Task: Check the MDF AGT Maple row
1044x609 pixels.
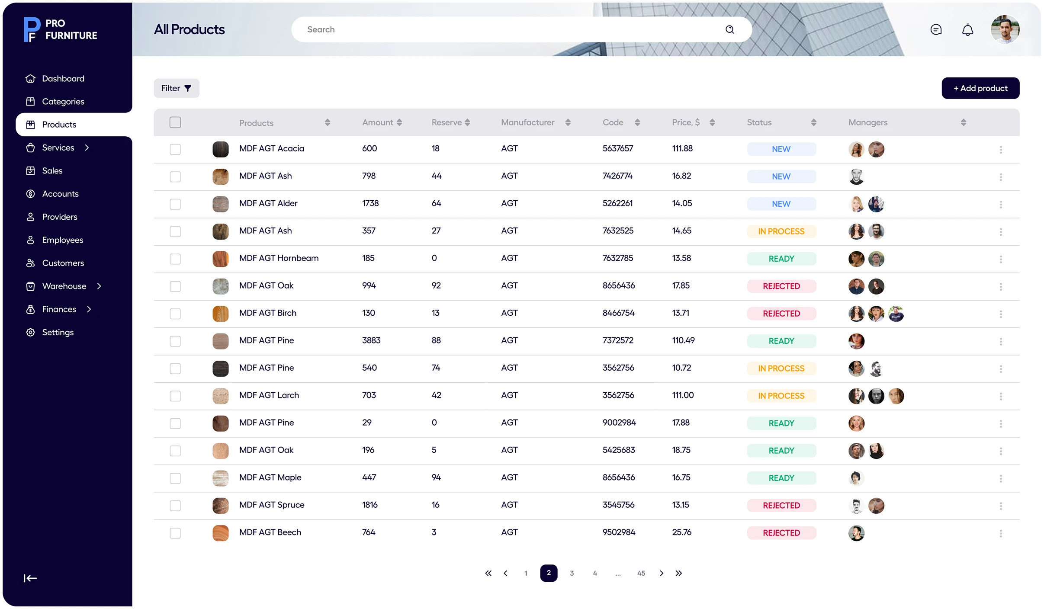Action: click(175, 478)
